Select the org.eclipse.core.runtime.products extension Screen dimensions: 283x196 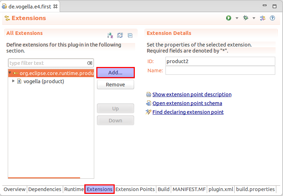click(51, 73)
